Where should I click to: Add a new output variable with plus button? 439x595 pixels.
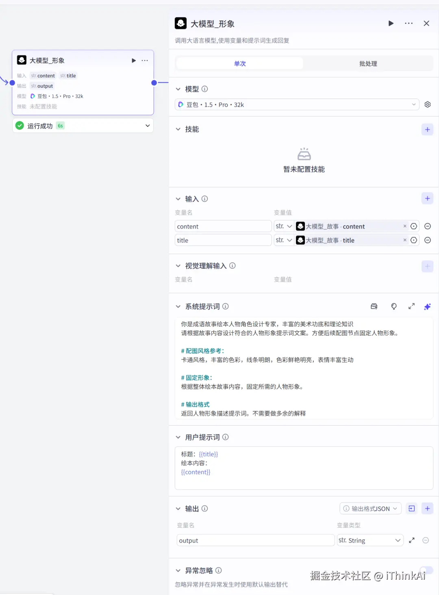tap(427, 508)
